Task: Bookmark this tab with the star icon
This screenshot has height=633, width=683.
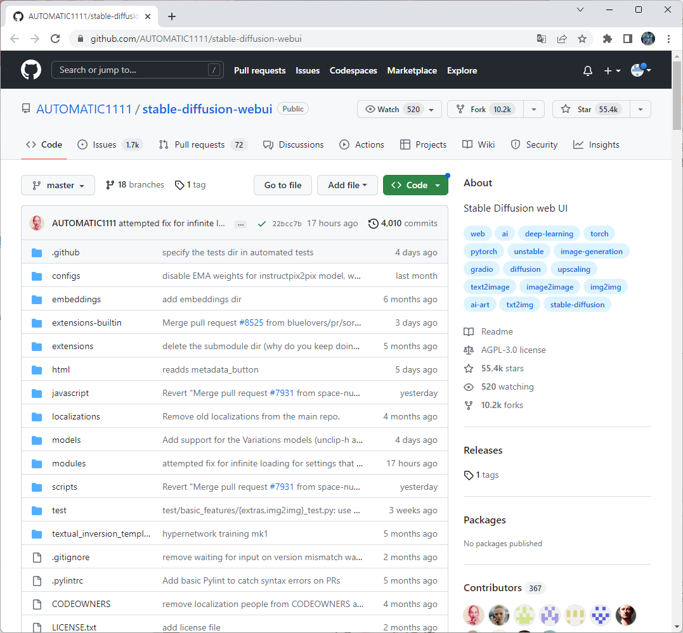Action: tap(582, 39)
